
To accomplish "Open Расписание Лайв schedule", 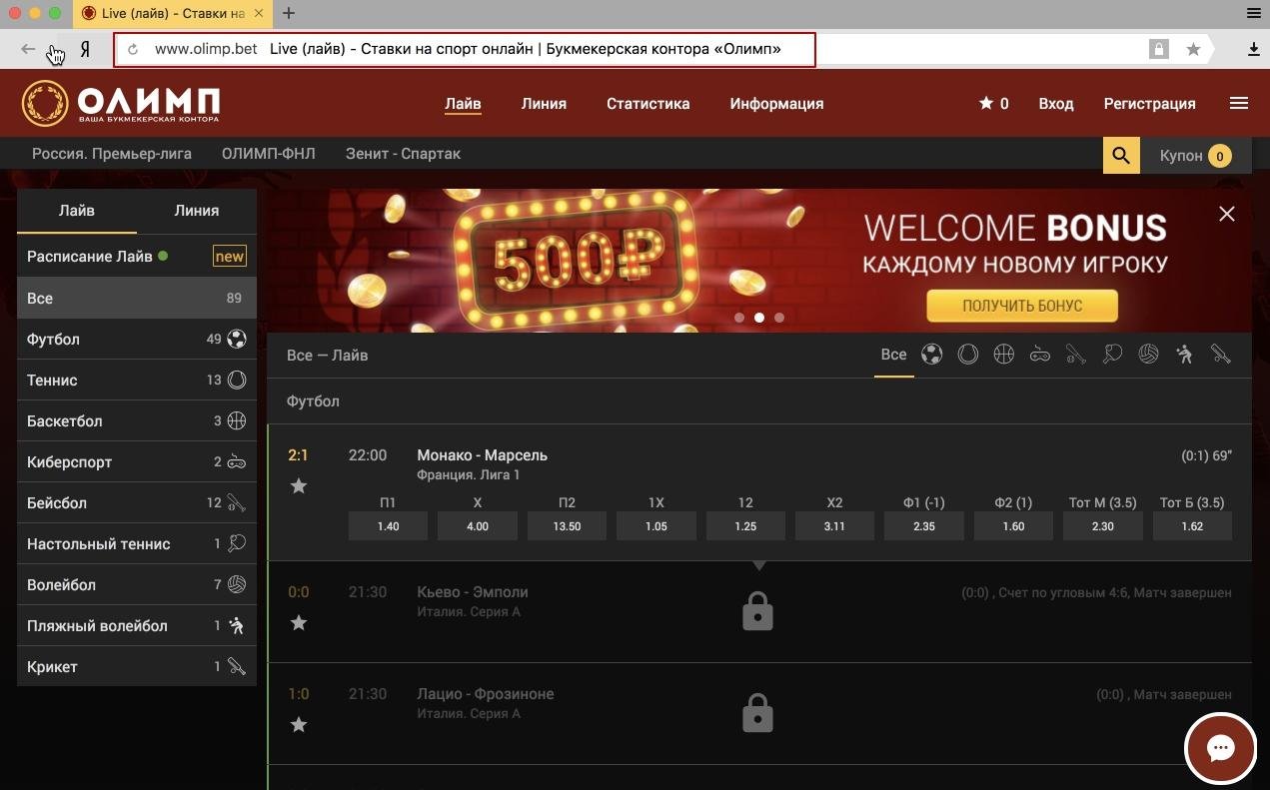I will 137,257.
